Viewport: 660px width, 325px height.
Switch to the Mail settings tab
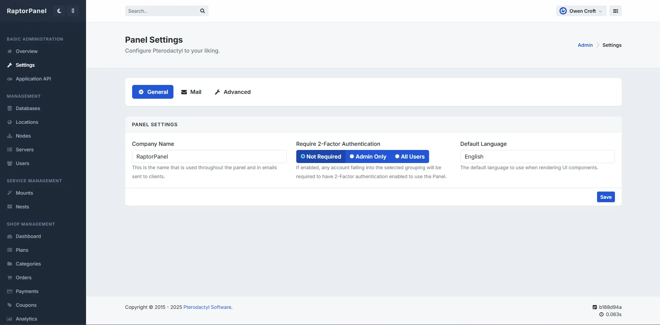tap(191, 92)
